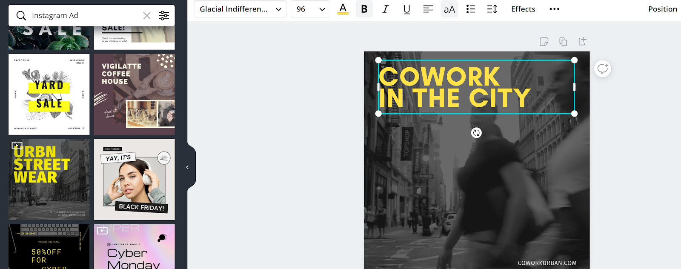
Task: Open the text color picker
Action: tap(343, 9)
